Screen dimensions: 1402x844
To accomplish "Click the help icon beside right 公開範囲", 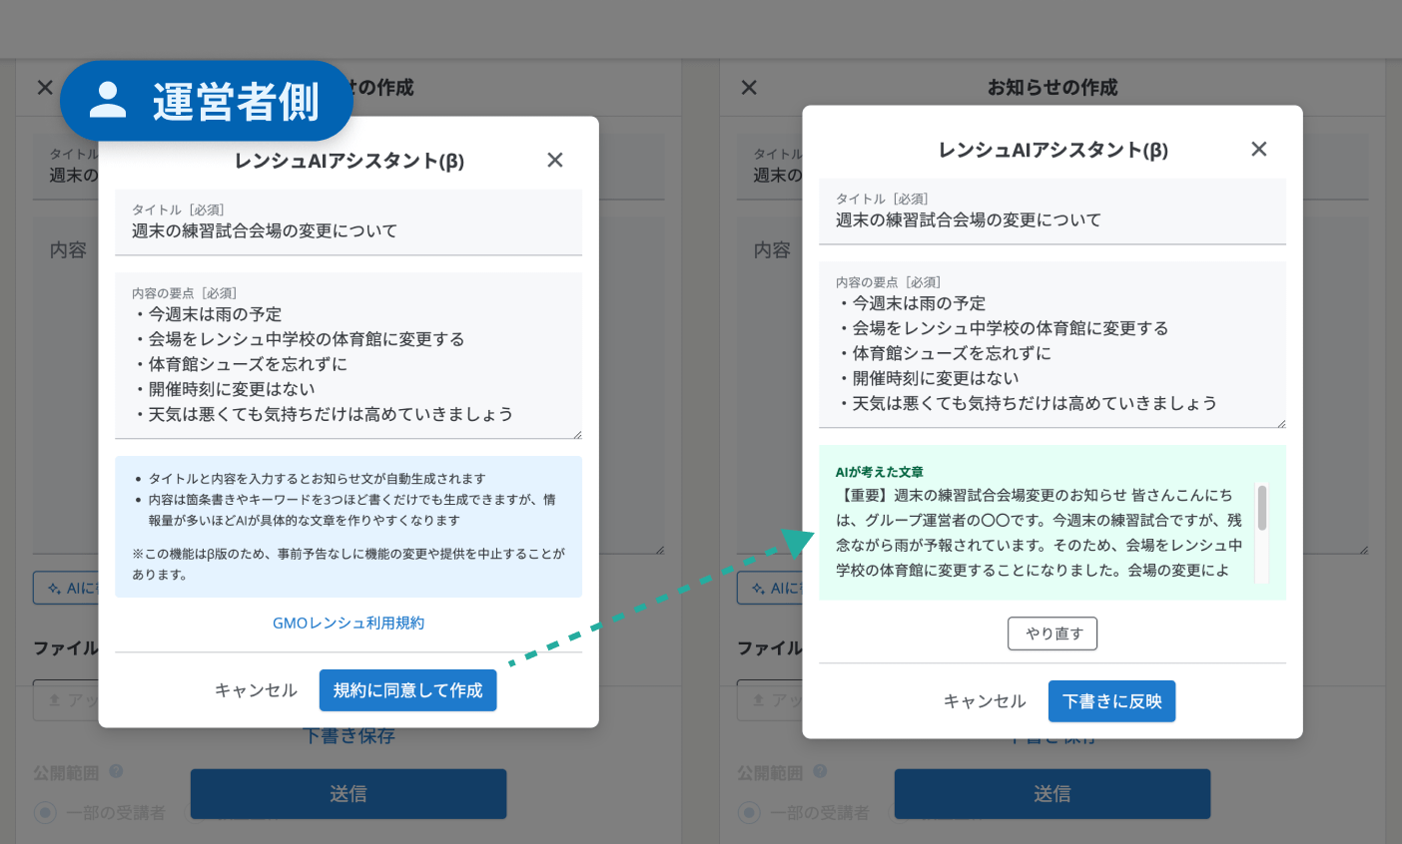I will 820,771.
